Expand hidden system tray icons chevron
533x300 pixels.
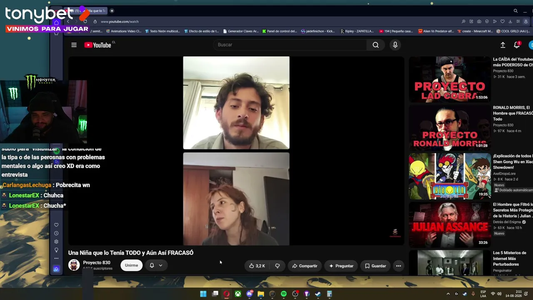pos(448,294)
